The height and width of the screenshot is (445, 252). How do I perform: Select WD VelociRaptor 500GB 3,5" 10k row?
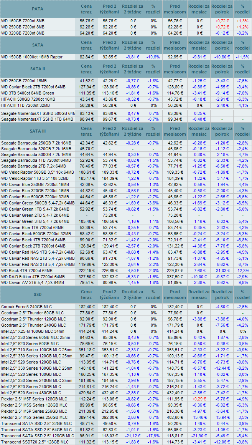click(x=38, y=172)
